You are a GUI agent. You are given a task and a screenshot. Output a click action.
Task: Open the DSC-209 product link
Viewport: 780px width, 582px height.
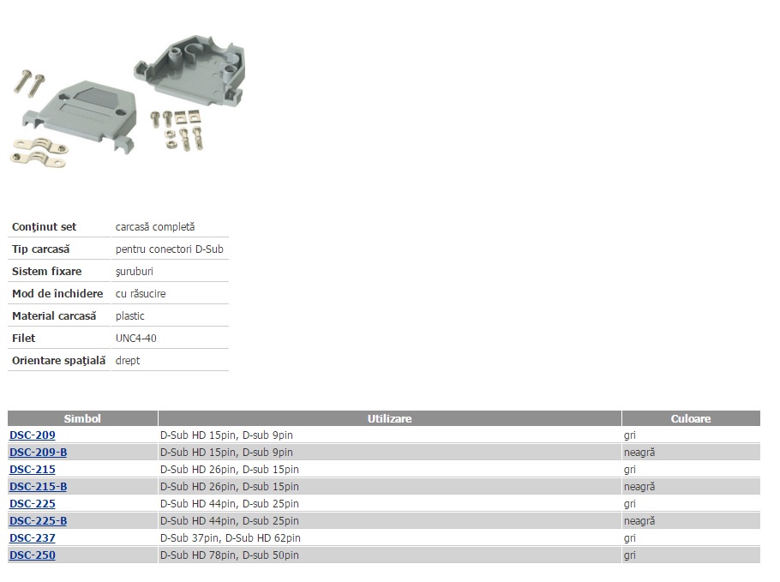(32, 435)
